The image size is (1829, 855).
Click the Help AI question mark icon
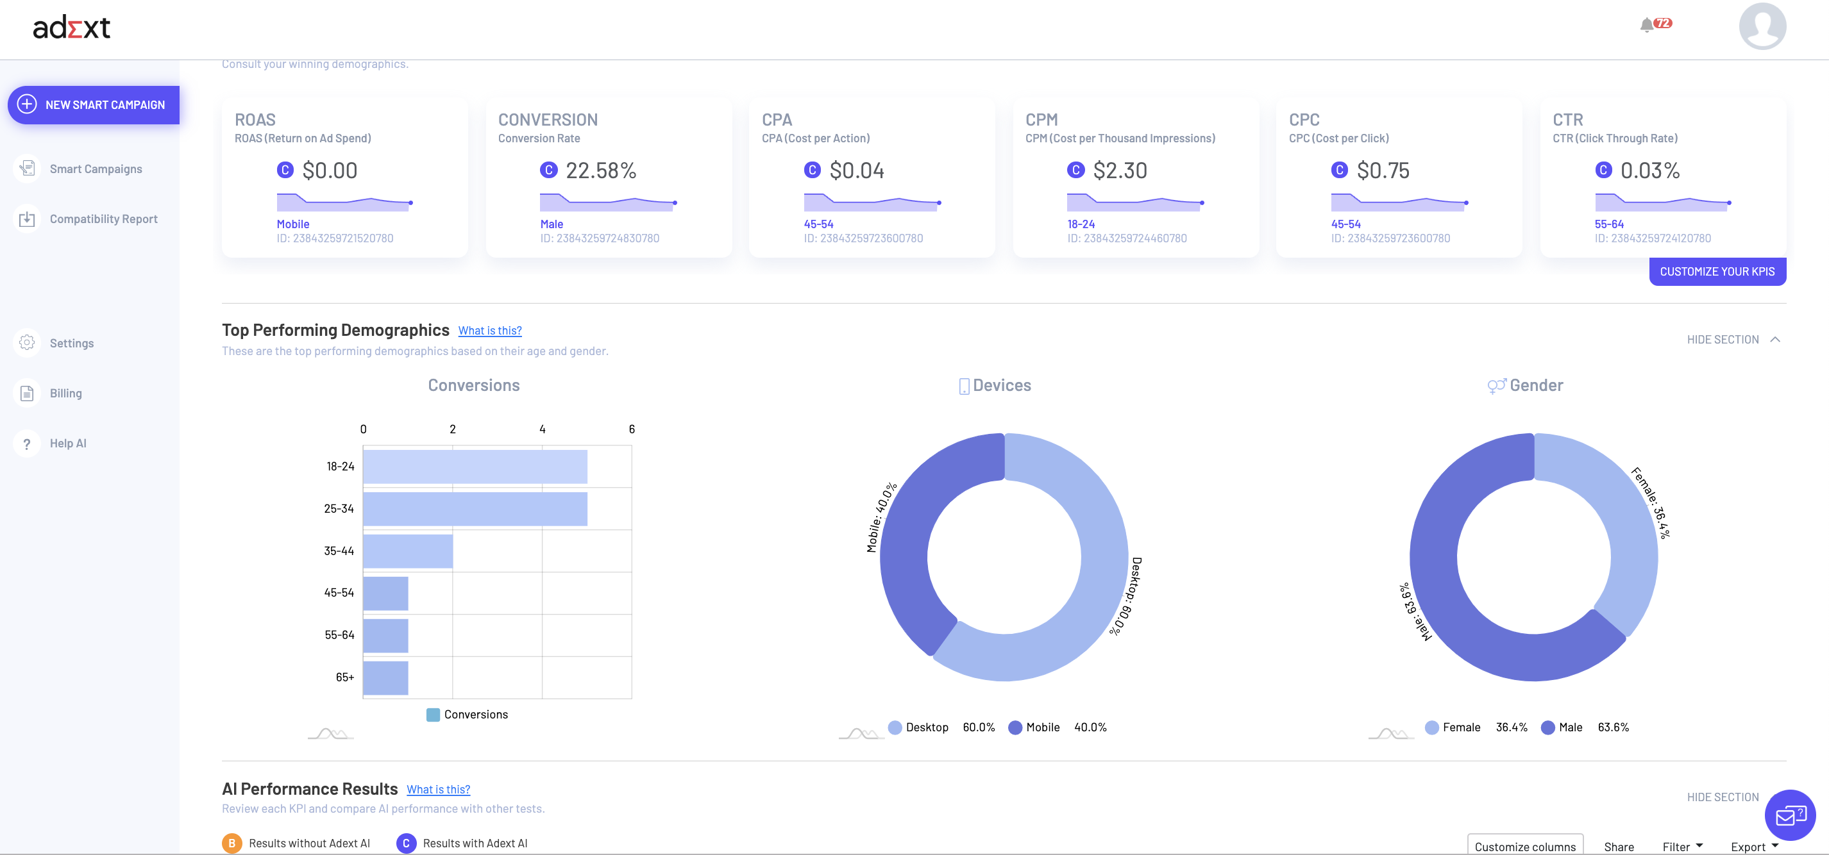pos(27,444)
